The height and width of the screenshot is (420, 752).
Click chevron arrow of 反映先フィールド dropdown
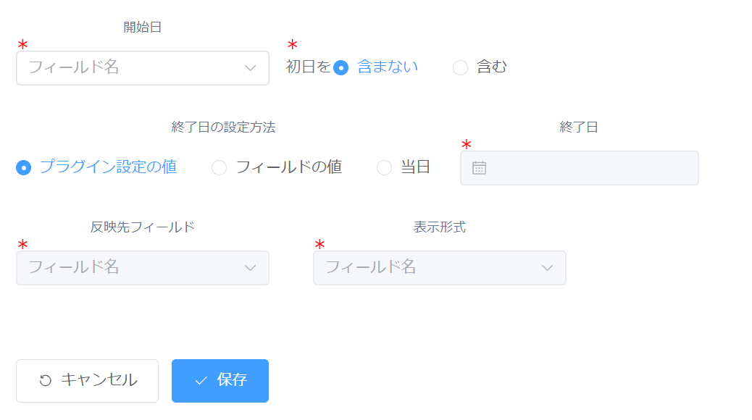pyautogui.click(x=250, y=268)
